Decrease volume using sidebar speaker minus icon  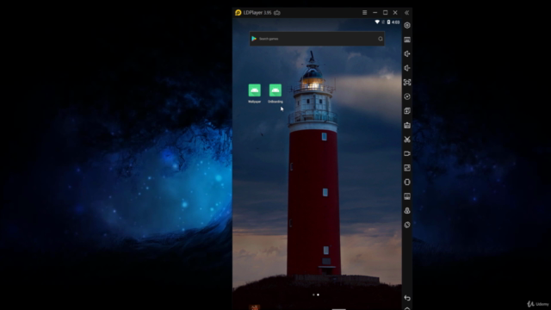pos(407,68)
